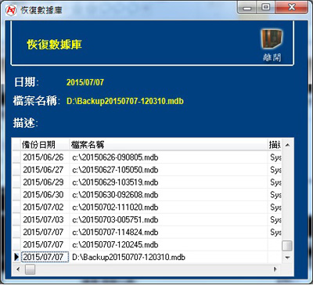Screen dimensions: 313x285
Task: Click the yellow file name D:\Backup20150707-120310.mdb
Action: tap(125, 101)
